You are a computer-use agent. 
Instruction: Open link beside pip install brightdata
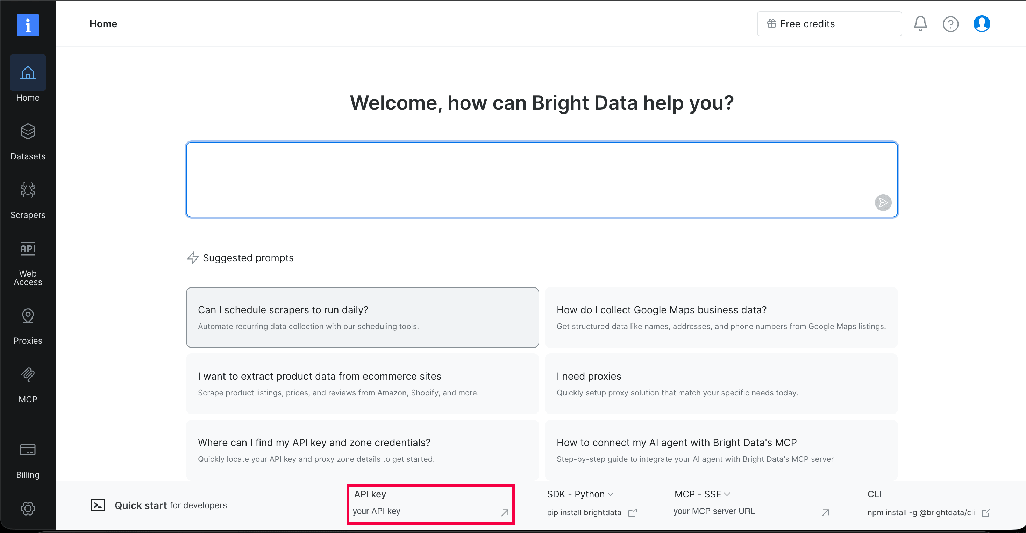tap(632, 512)
